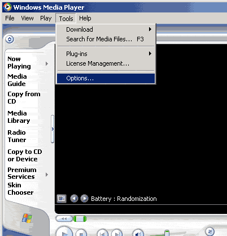The width and height of the screenshot is (227, 236).
Task: Click the Play button
Action: (x=64, y=231)
